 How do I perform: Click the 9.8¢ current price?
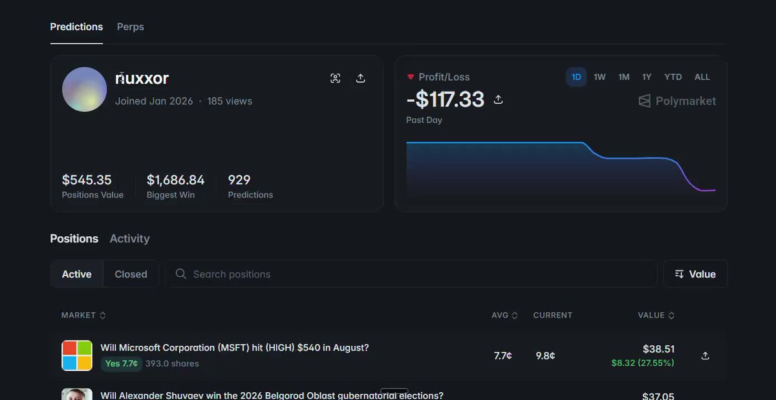pos(546,355)
